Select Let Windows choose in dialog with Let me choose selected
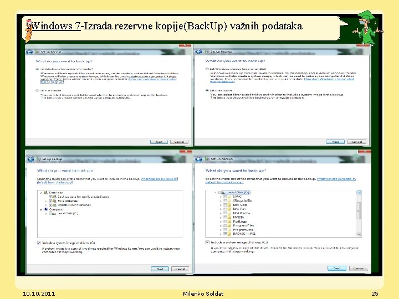Viewport: 399px width, 299px height. pos(207,69)
